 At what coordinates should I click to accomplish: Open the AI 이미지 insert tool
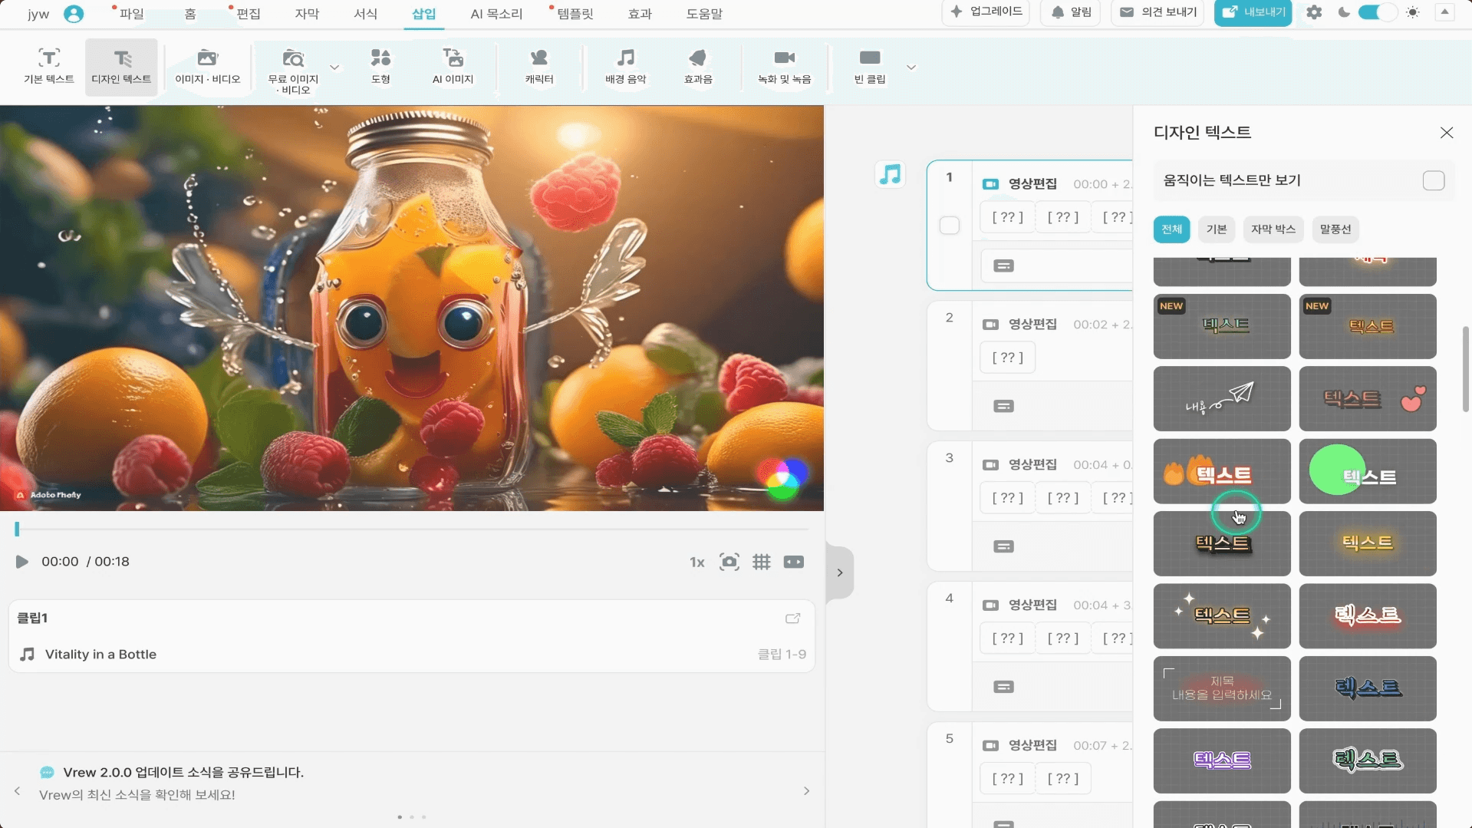tap(453, 67)
